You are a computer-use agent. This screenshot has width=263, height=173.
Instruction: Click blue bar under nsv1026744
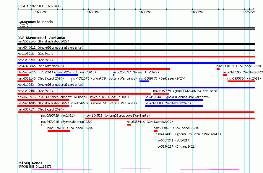pos(136,63)
